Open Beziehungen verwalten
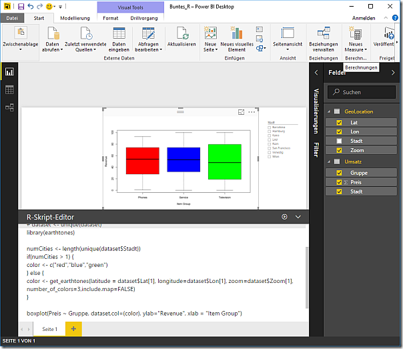The image size is (403, 349). pos(324,39)
